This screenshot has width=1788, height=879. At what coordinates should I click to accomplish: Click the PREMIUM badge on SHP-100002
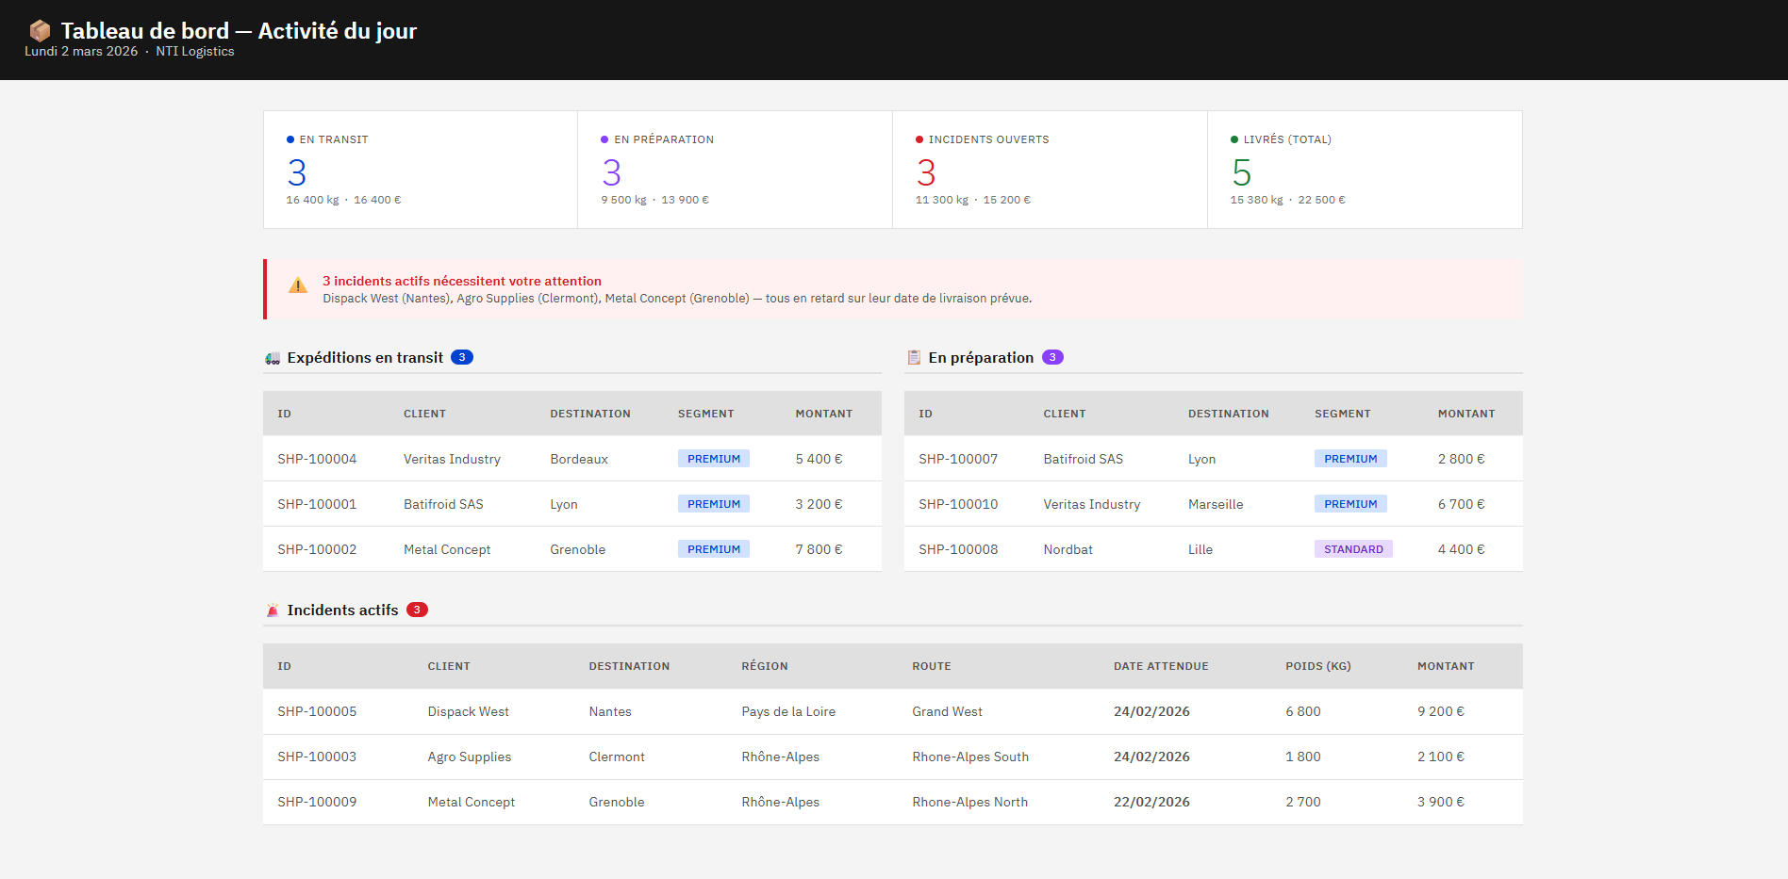coord(714,548)
